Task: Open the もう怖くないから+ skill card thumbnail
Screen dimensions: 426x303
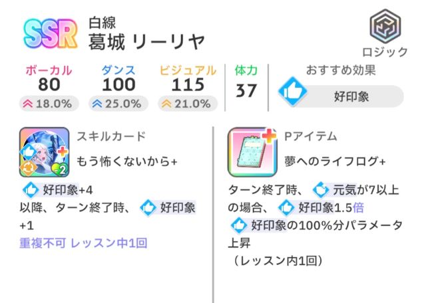Action: tap(45, 150)
